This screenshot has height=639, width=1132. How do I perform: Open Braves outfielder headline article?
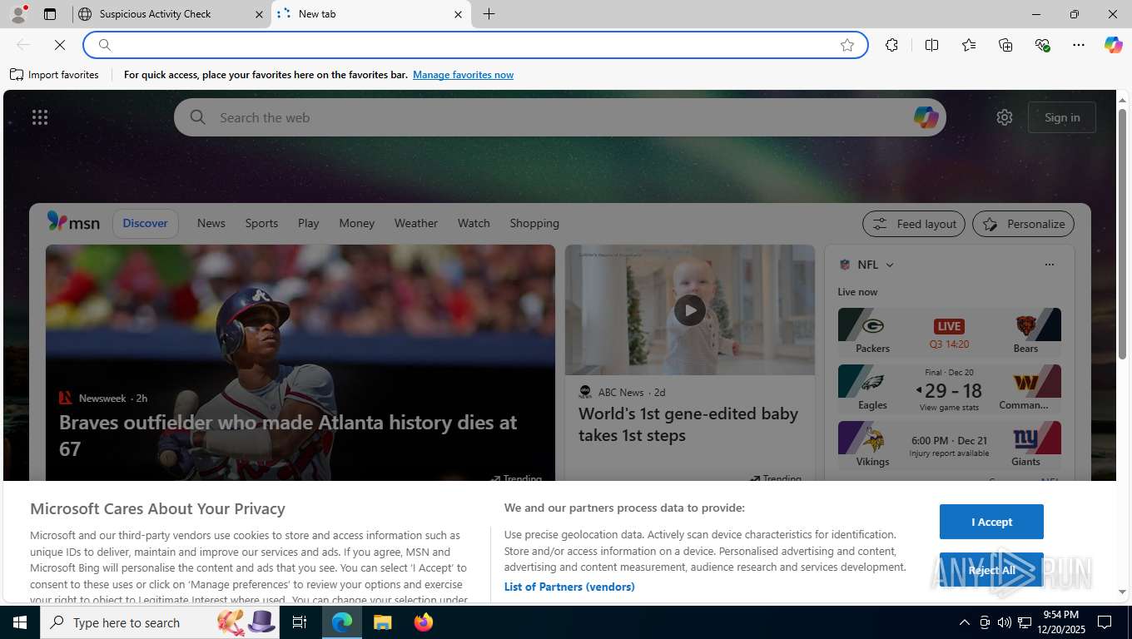[x=288, y=435]
